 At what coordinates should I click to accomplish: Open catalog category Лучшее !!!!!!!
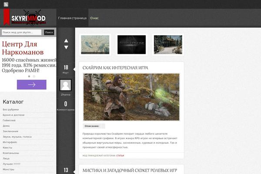tap(11, 164)
